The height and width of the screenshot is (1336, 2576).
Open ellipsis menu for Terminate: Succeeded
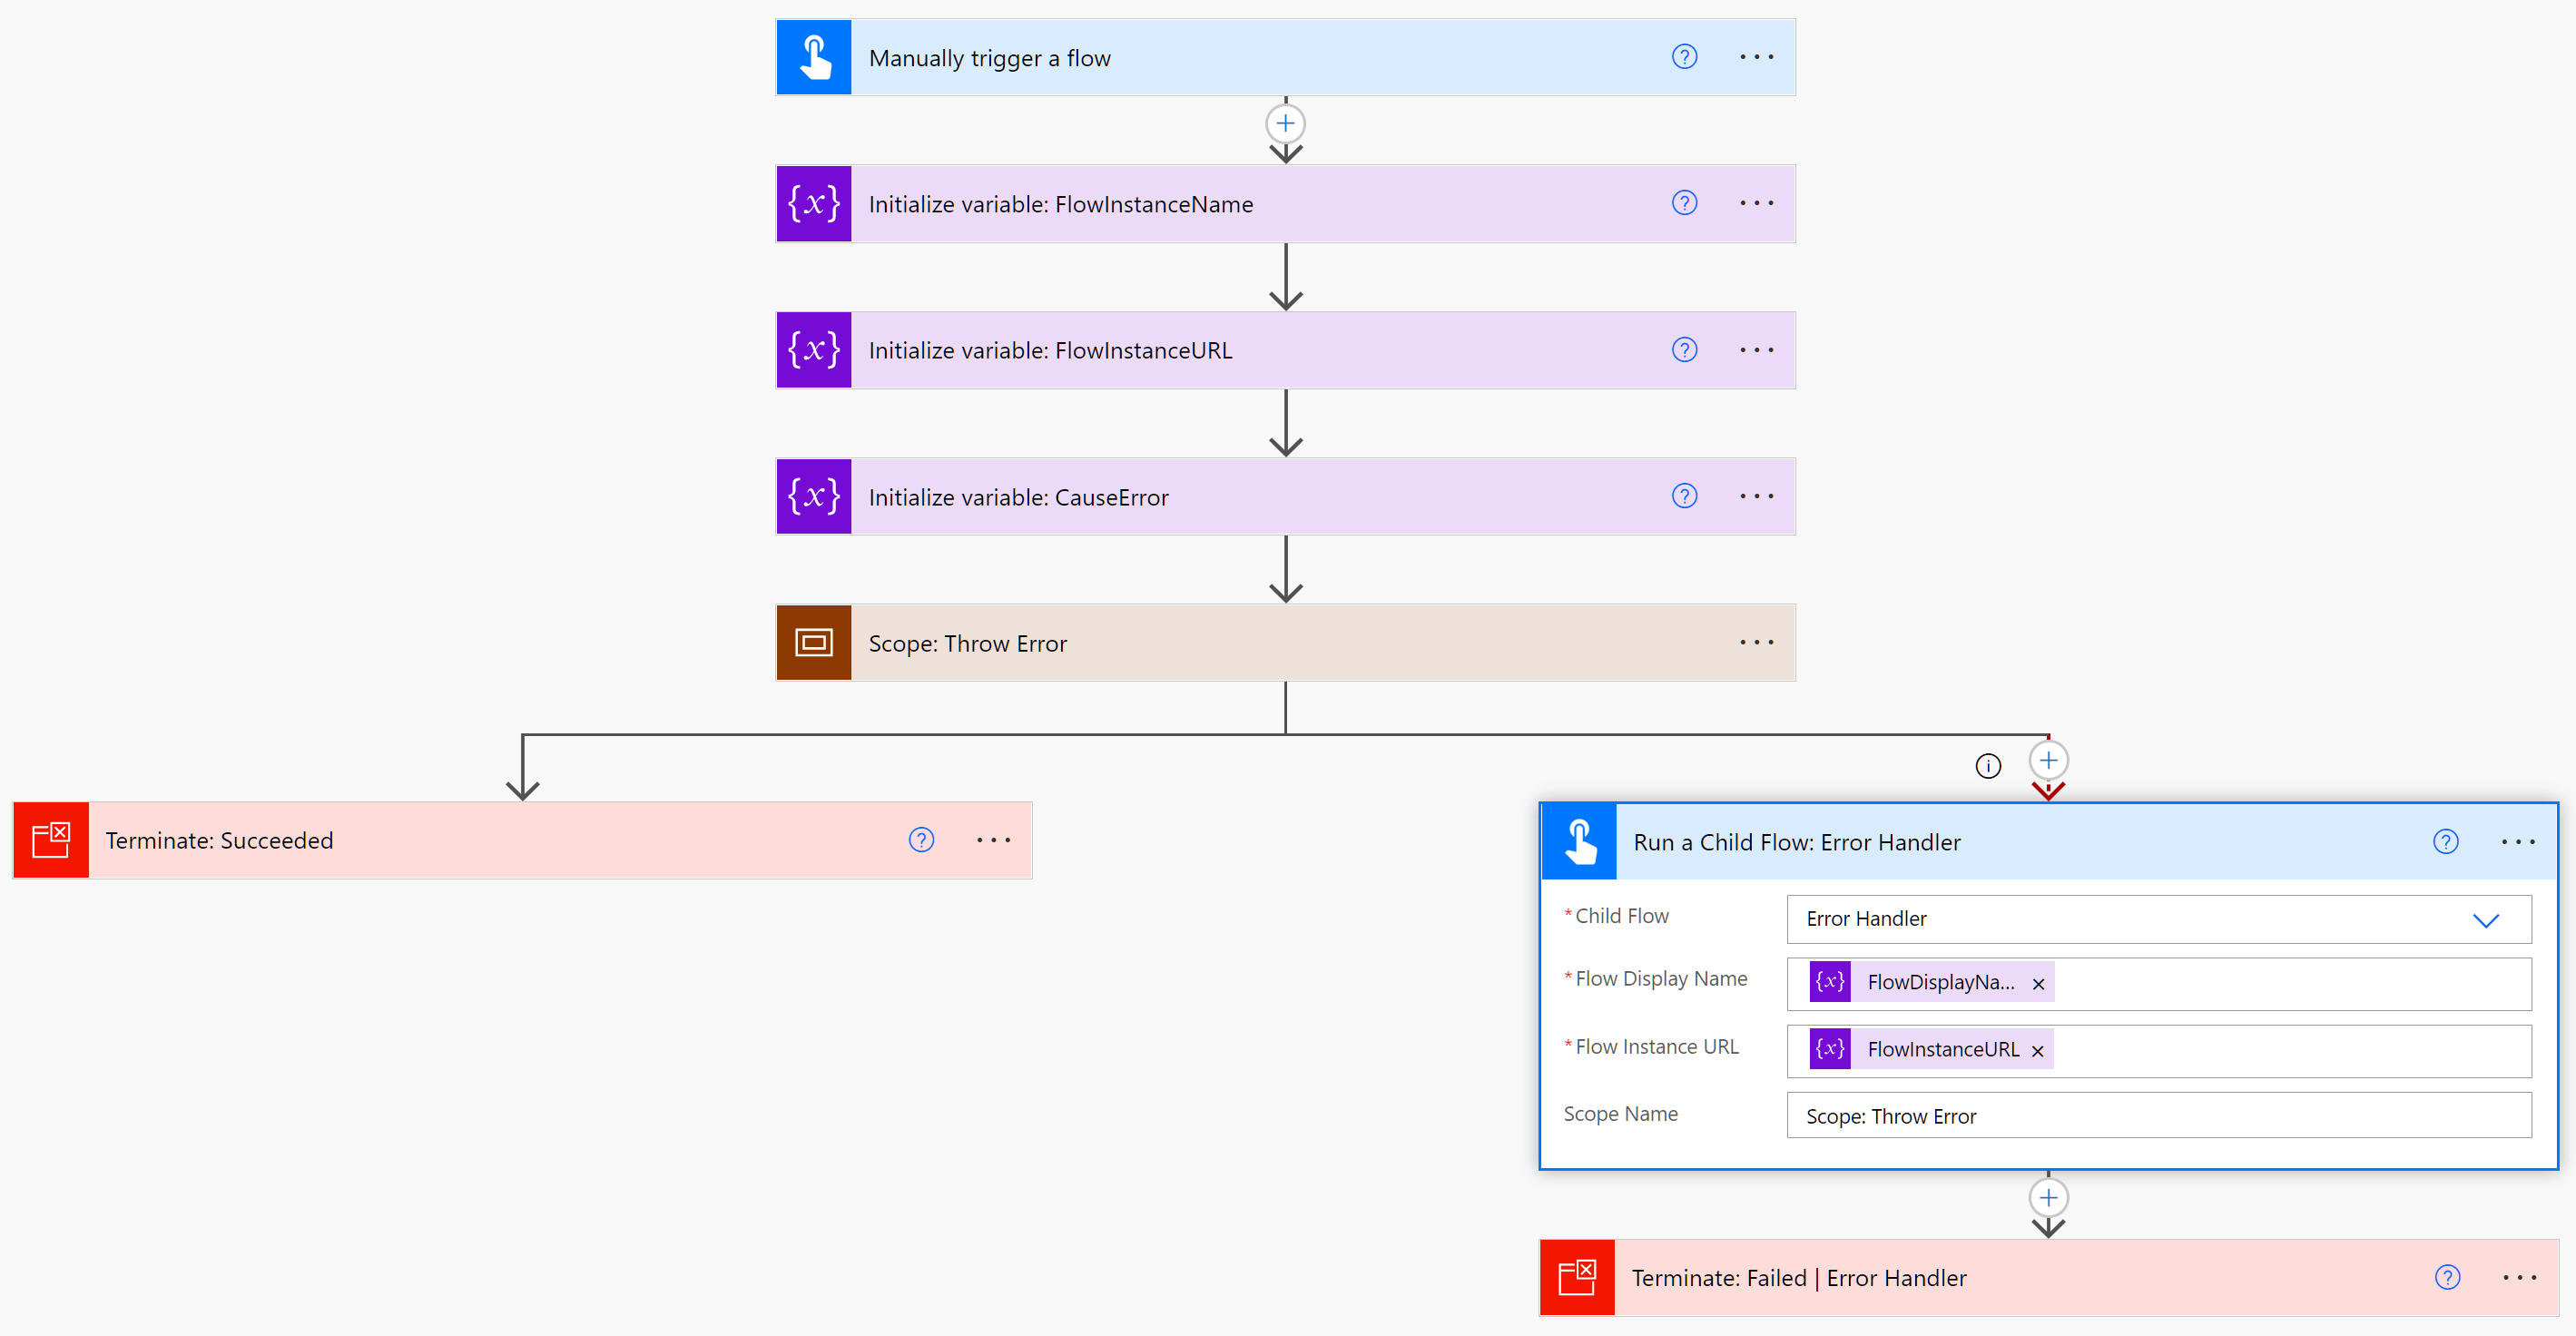coord(993,840)
